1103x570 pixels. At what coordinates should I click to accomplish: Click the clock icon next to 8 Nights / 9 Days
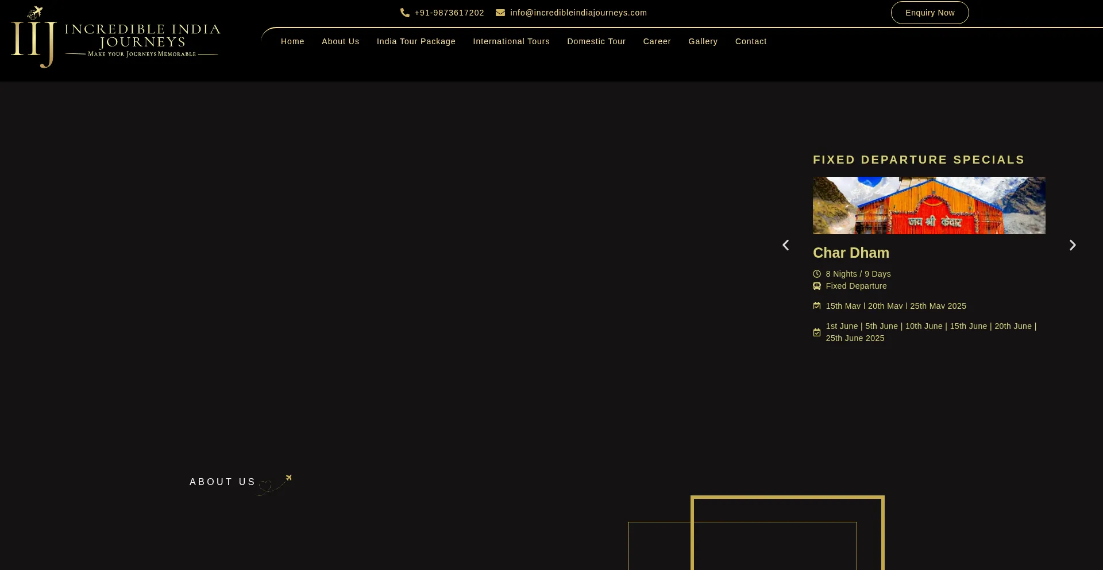[x=817, y=274]
